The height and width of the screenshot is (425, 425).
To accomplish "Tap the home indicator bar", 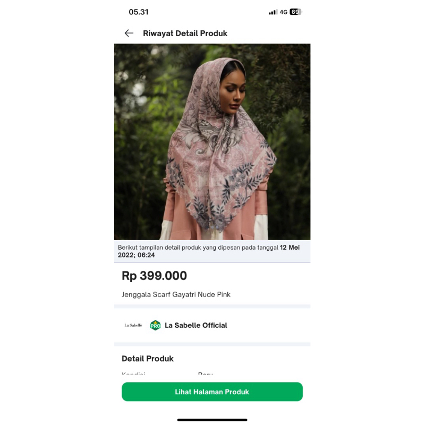I will tap(212, 420).
